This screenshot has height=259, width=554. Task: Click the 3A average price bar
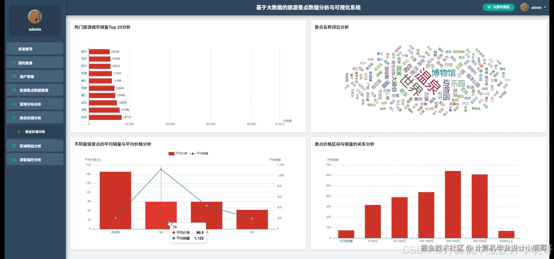[252, 220]
